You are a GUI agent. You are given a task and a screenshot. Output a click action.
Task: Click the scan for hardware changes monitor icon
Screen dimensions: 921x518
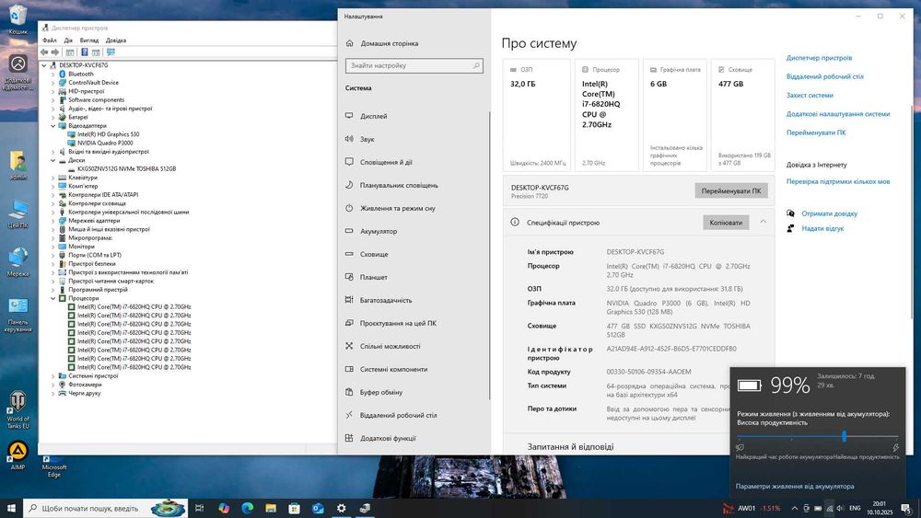pyautogui.click(x=111, y=52)
